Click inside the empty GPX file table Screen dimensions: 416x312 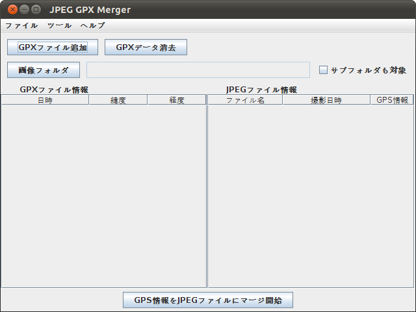click(104, 195)
